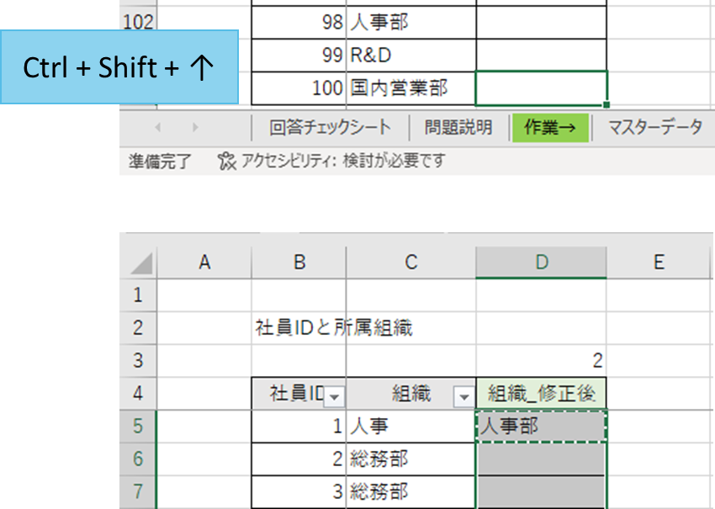Viewport: 715px width, 509px height.
Task: Select the green 作業→ sheet tab
Action: (x=550, y=128)
